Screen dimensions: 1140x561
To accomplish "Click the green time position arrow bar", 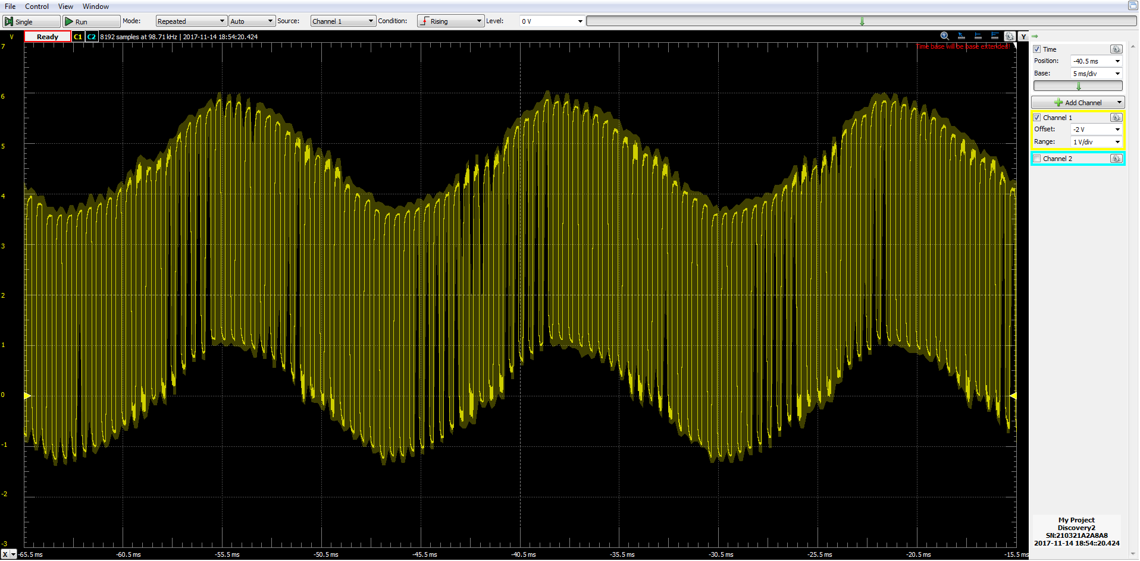I will pos(1078,86).
